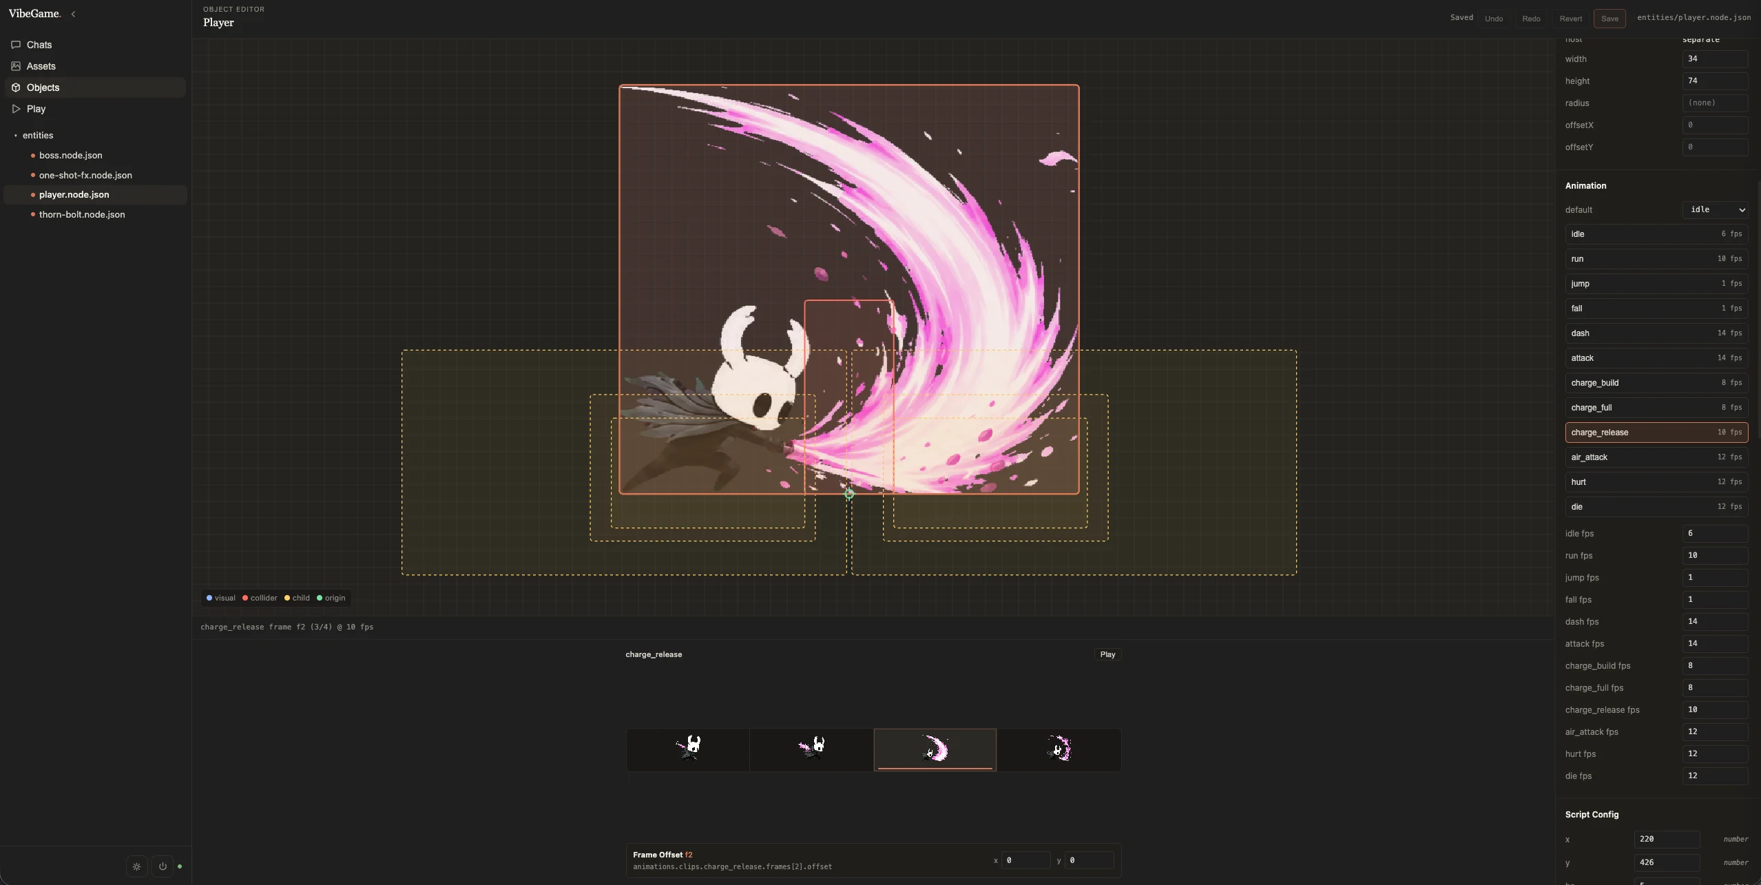Select the die animation clip
The height and width of the screenshot is (885, 1761).
click(1656, 507)
